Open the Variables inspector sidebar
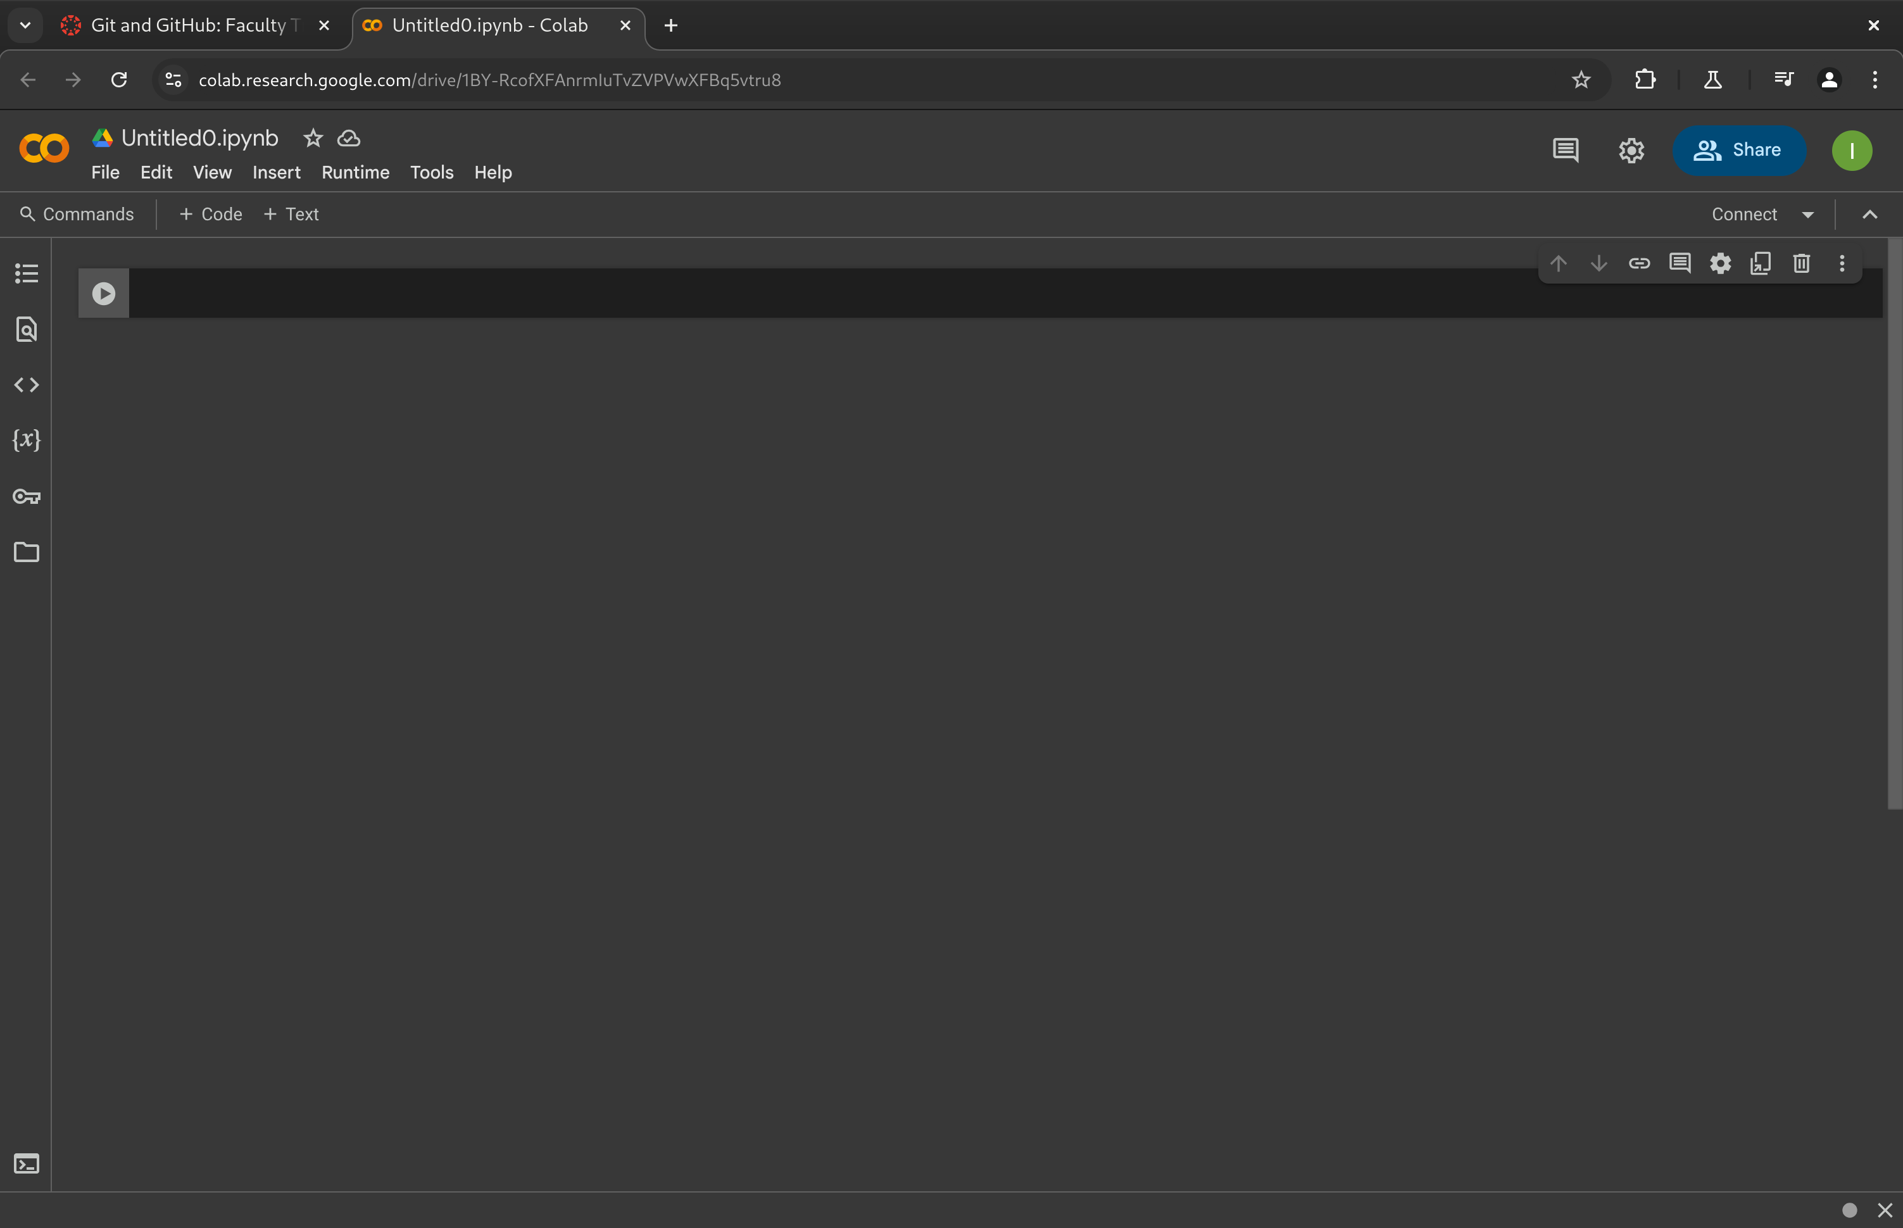1903x1228 pixels. click(27, 440)
